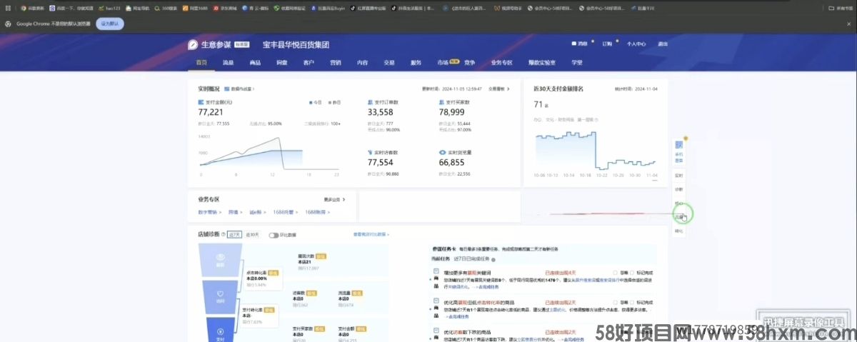
Task: Click the QR code icon in right sidebar
Action: [678, 145]
